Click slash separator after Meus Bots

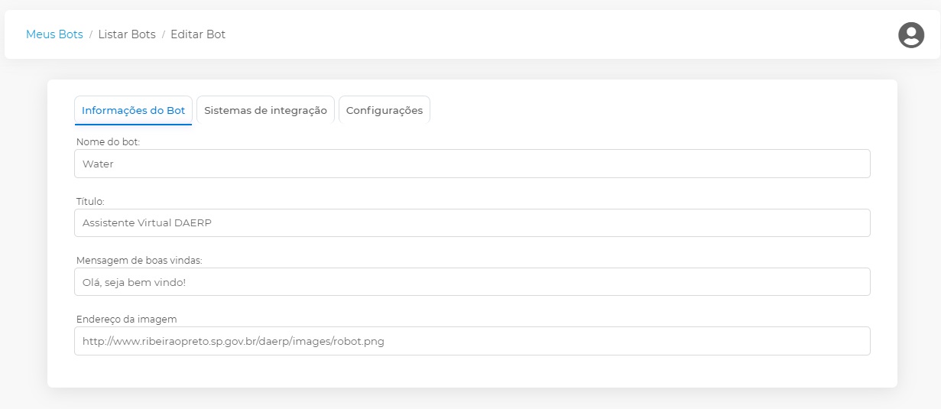click(91, 34)
